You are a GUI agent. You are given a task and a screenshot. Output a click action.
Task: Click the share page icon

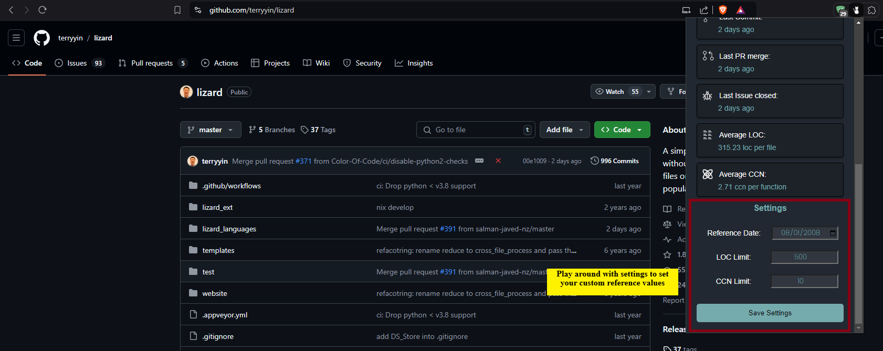click(704, 10)
